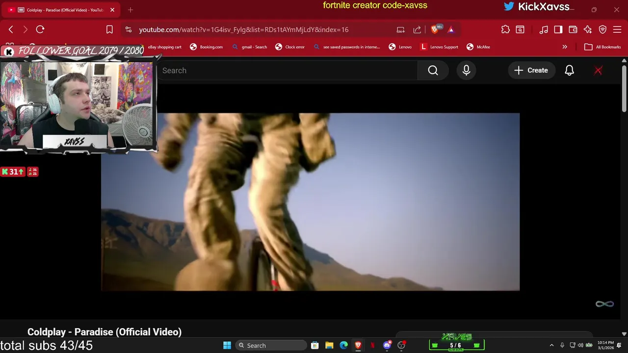
Task: Click the install app icon in address bar
Action: pos(401,30)
